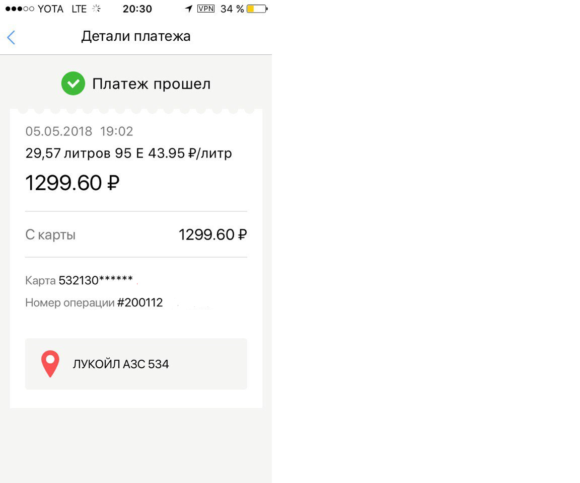The width and height of the screenshot is (580, 483).
Task: Select the Детали платежа header title
Action: (x=136, y=36)
